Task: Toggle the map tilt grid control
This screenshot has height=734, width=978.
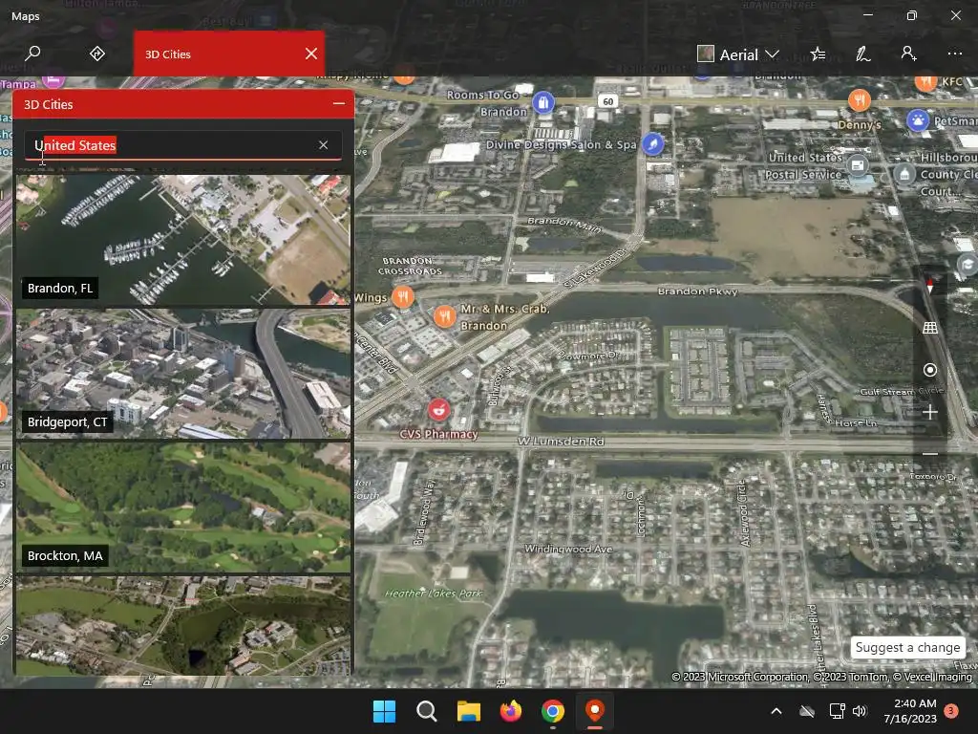Action: pos(929,328)
